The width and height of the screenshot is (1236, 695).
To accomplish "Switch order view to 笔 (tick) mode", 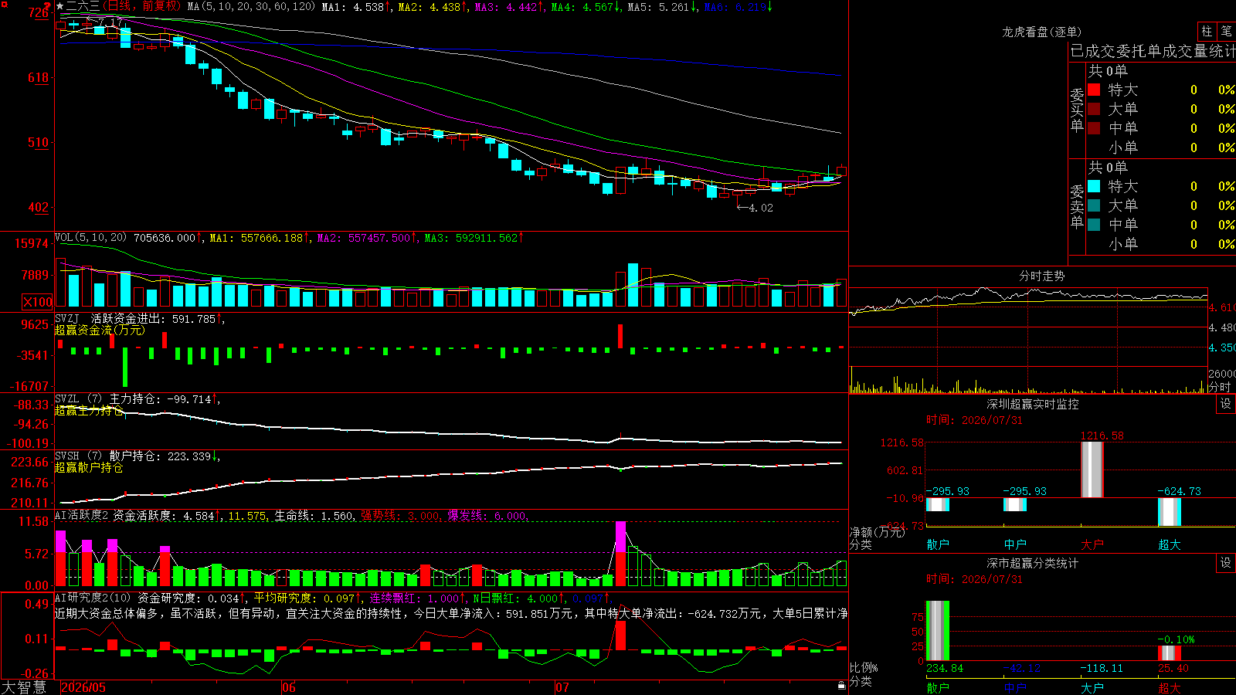I will click(x=1226, y=31).
